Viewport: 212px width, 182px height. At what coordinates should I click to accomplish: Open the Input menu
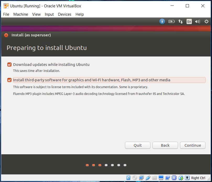[x=49, y=14]
